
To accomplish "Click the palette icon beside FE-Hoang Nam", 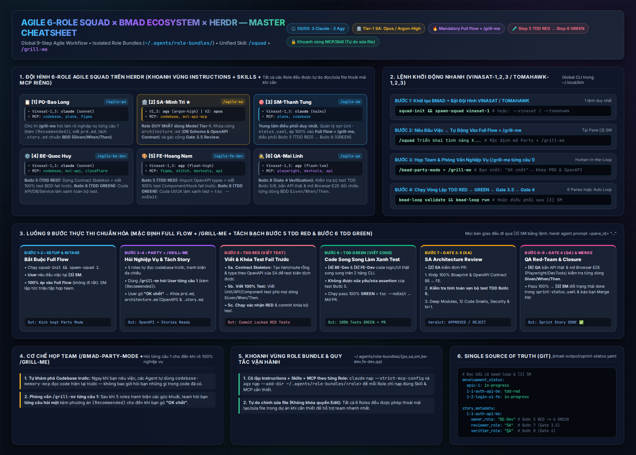I will (x=144, y=156).
